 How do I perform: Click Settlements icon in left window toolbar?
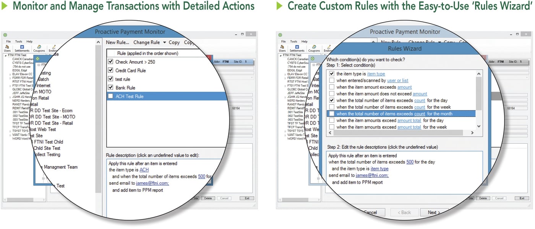point(22,48)
